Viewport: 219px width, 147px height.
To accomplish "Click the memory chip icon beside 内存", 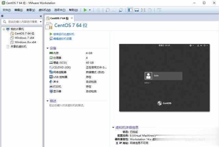I will tap(51, 53).
